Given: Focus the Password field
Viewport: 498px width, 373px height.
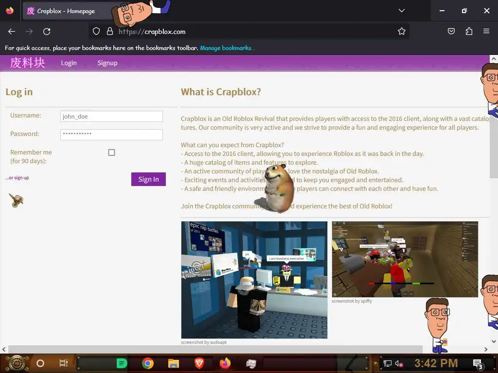Looking at the screenshot, I should point(111,135).
